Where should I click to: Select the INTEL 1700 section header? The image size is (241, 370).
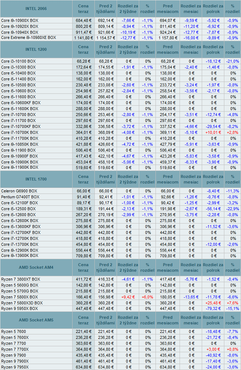click(x=36, y=179)
